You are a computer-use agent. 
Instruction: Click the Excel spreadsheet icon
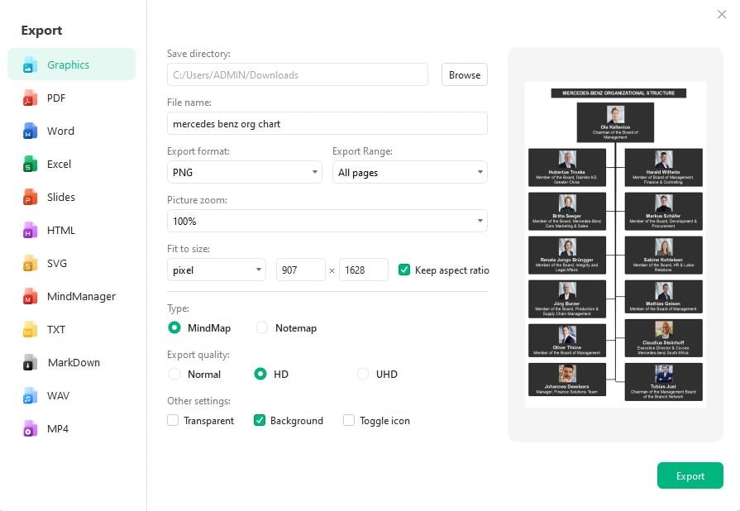(x=30, y=165)
